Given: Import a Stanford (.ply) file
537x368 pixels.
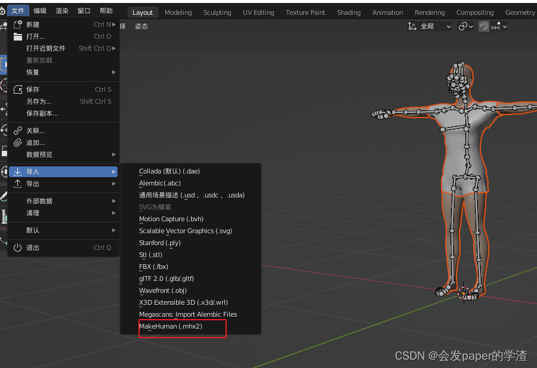Looking at the screenshot, I should [x=190, y=243].
